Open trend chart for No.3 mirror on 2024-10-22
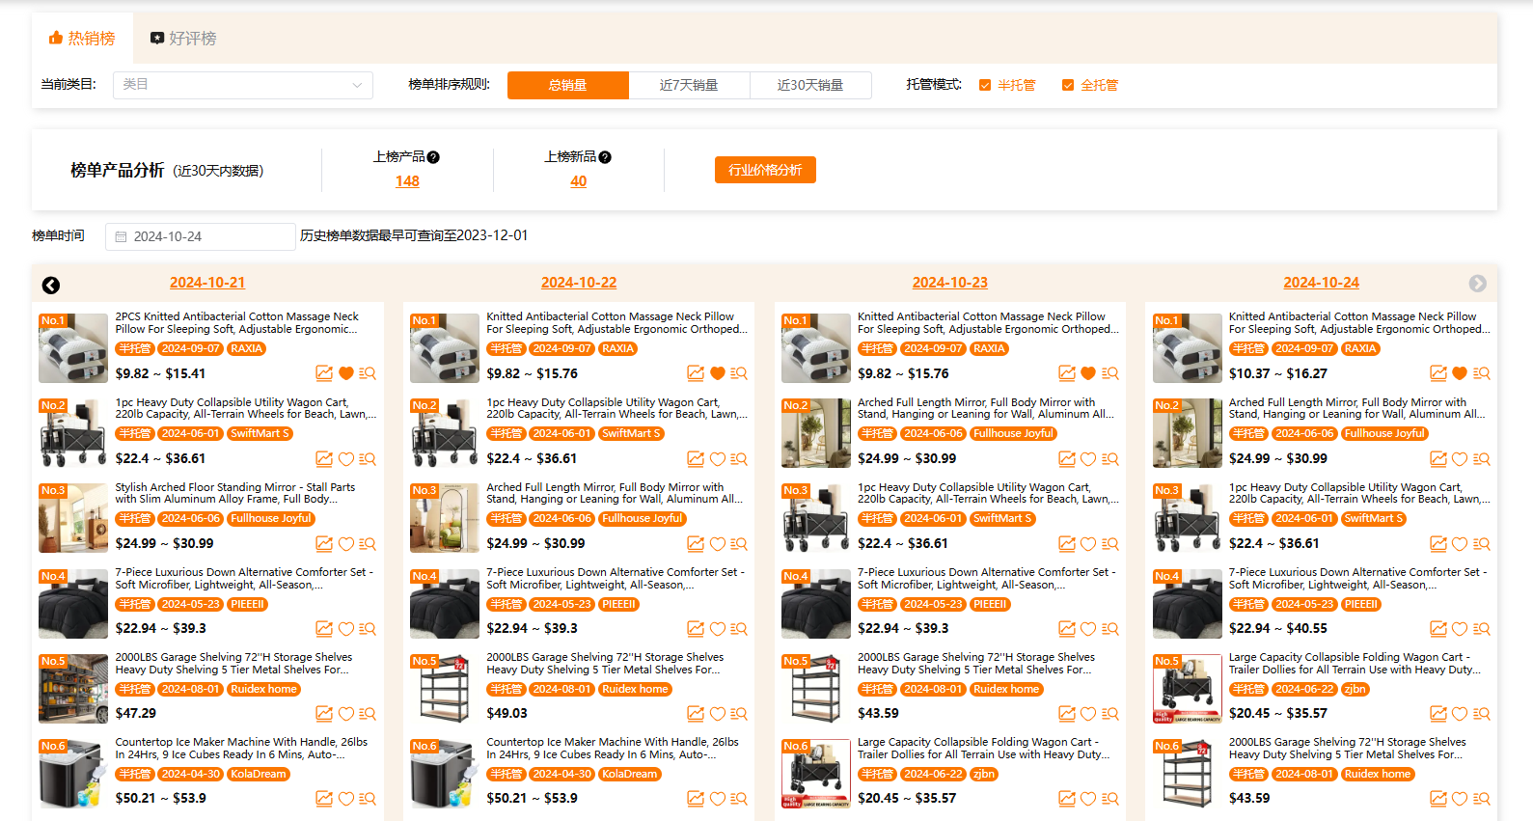The image size is (1533, 821). point(696,544)
